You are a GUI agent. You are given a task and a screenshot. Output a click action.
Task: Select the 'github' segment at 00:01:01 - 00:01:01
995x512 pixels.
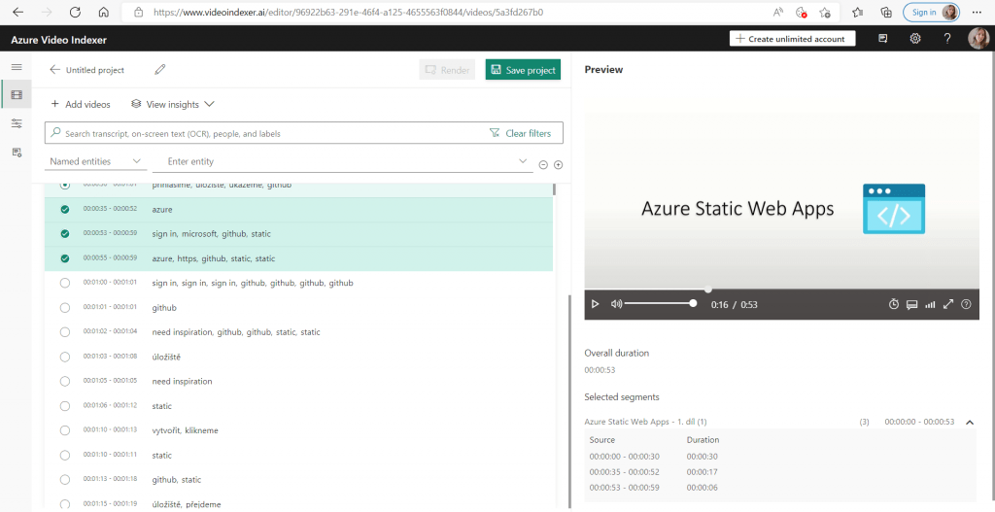[65, 308]
